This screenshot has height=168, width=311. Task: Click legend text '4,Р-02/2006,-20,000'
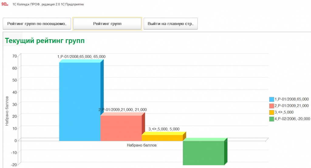[x=292, y=119]
